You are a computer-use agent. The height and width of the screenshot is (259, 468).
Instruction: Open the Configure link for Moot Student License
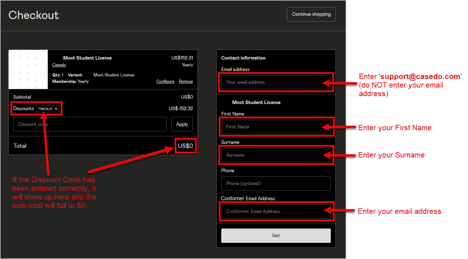coord(165,81)
